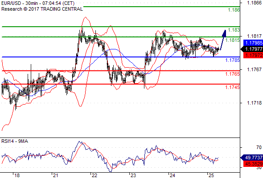Image resolution: width=263 pixels, height=178 pixels.
Task: Select the 1.1745 red support label
Action: click(233, 87)
